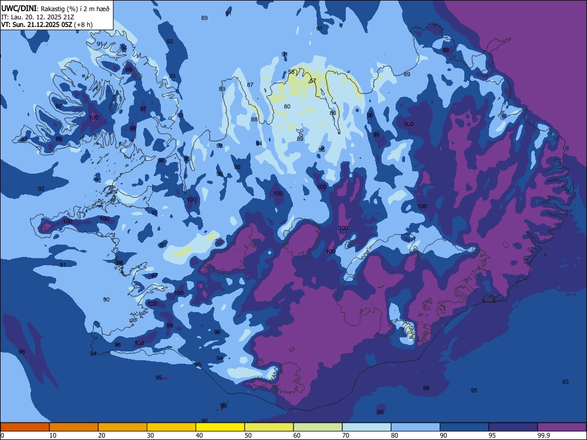Click the '100' value in Westfjords
The height and width of the screenshot is (440, 587).
(x=93, y=117)
